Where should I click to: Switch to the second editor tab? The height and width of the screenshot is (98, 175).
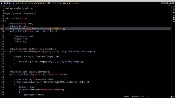coord(16,6)
